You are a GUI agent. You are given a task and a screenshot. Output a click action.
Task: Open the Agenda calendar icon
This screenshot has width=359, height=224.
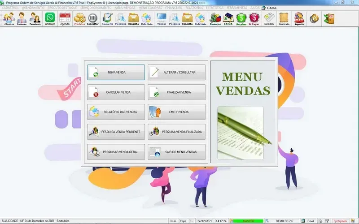[65, 18]
